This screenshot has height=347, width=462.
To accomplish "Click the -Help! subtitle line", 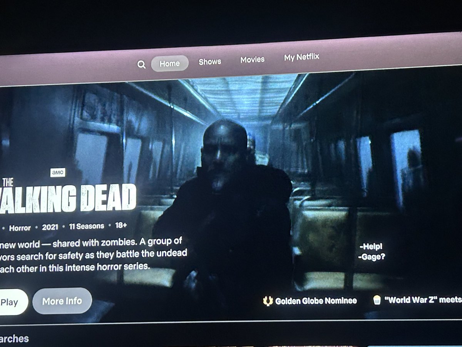I will point(371,247).
